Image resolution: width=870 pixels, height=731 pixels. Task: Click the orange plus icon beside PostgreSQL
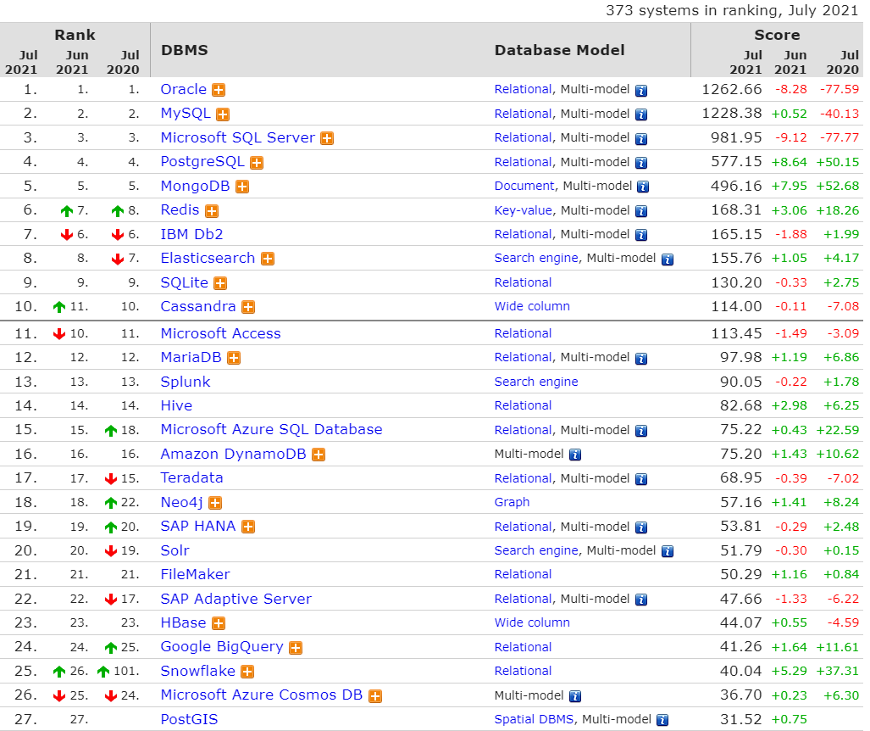[x=257, y=163]
